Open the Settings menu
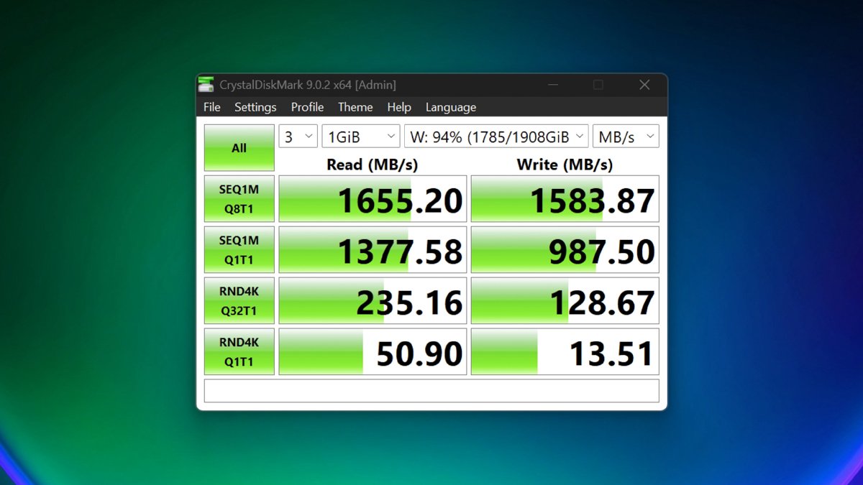863x485 pixels. pyautogui.click(x=255, y=107)
